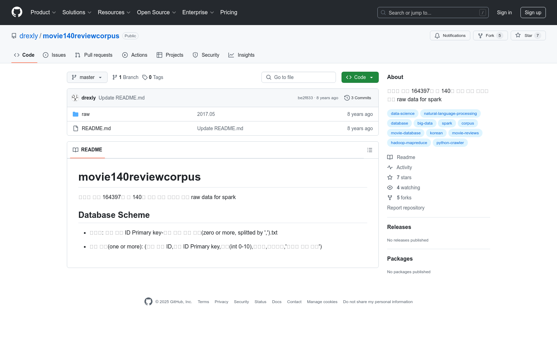View the 3 Commits history

coord(358,98)
